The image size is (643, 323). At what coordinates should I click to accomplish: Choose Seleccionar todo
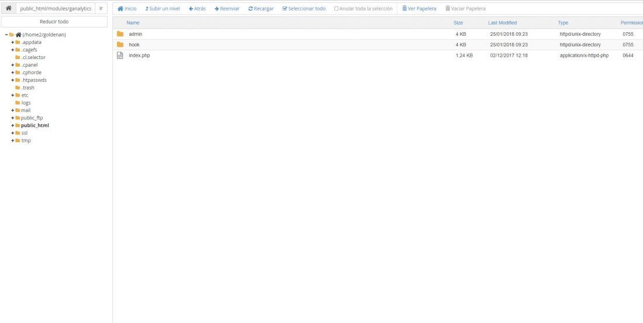click(304, 9)
